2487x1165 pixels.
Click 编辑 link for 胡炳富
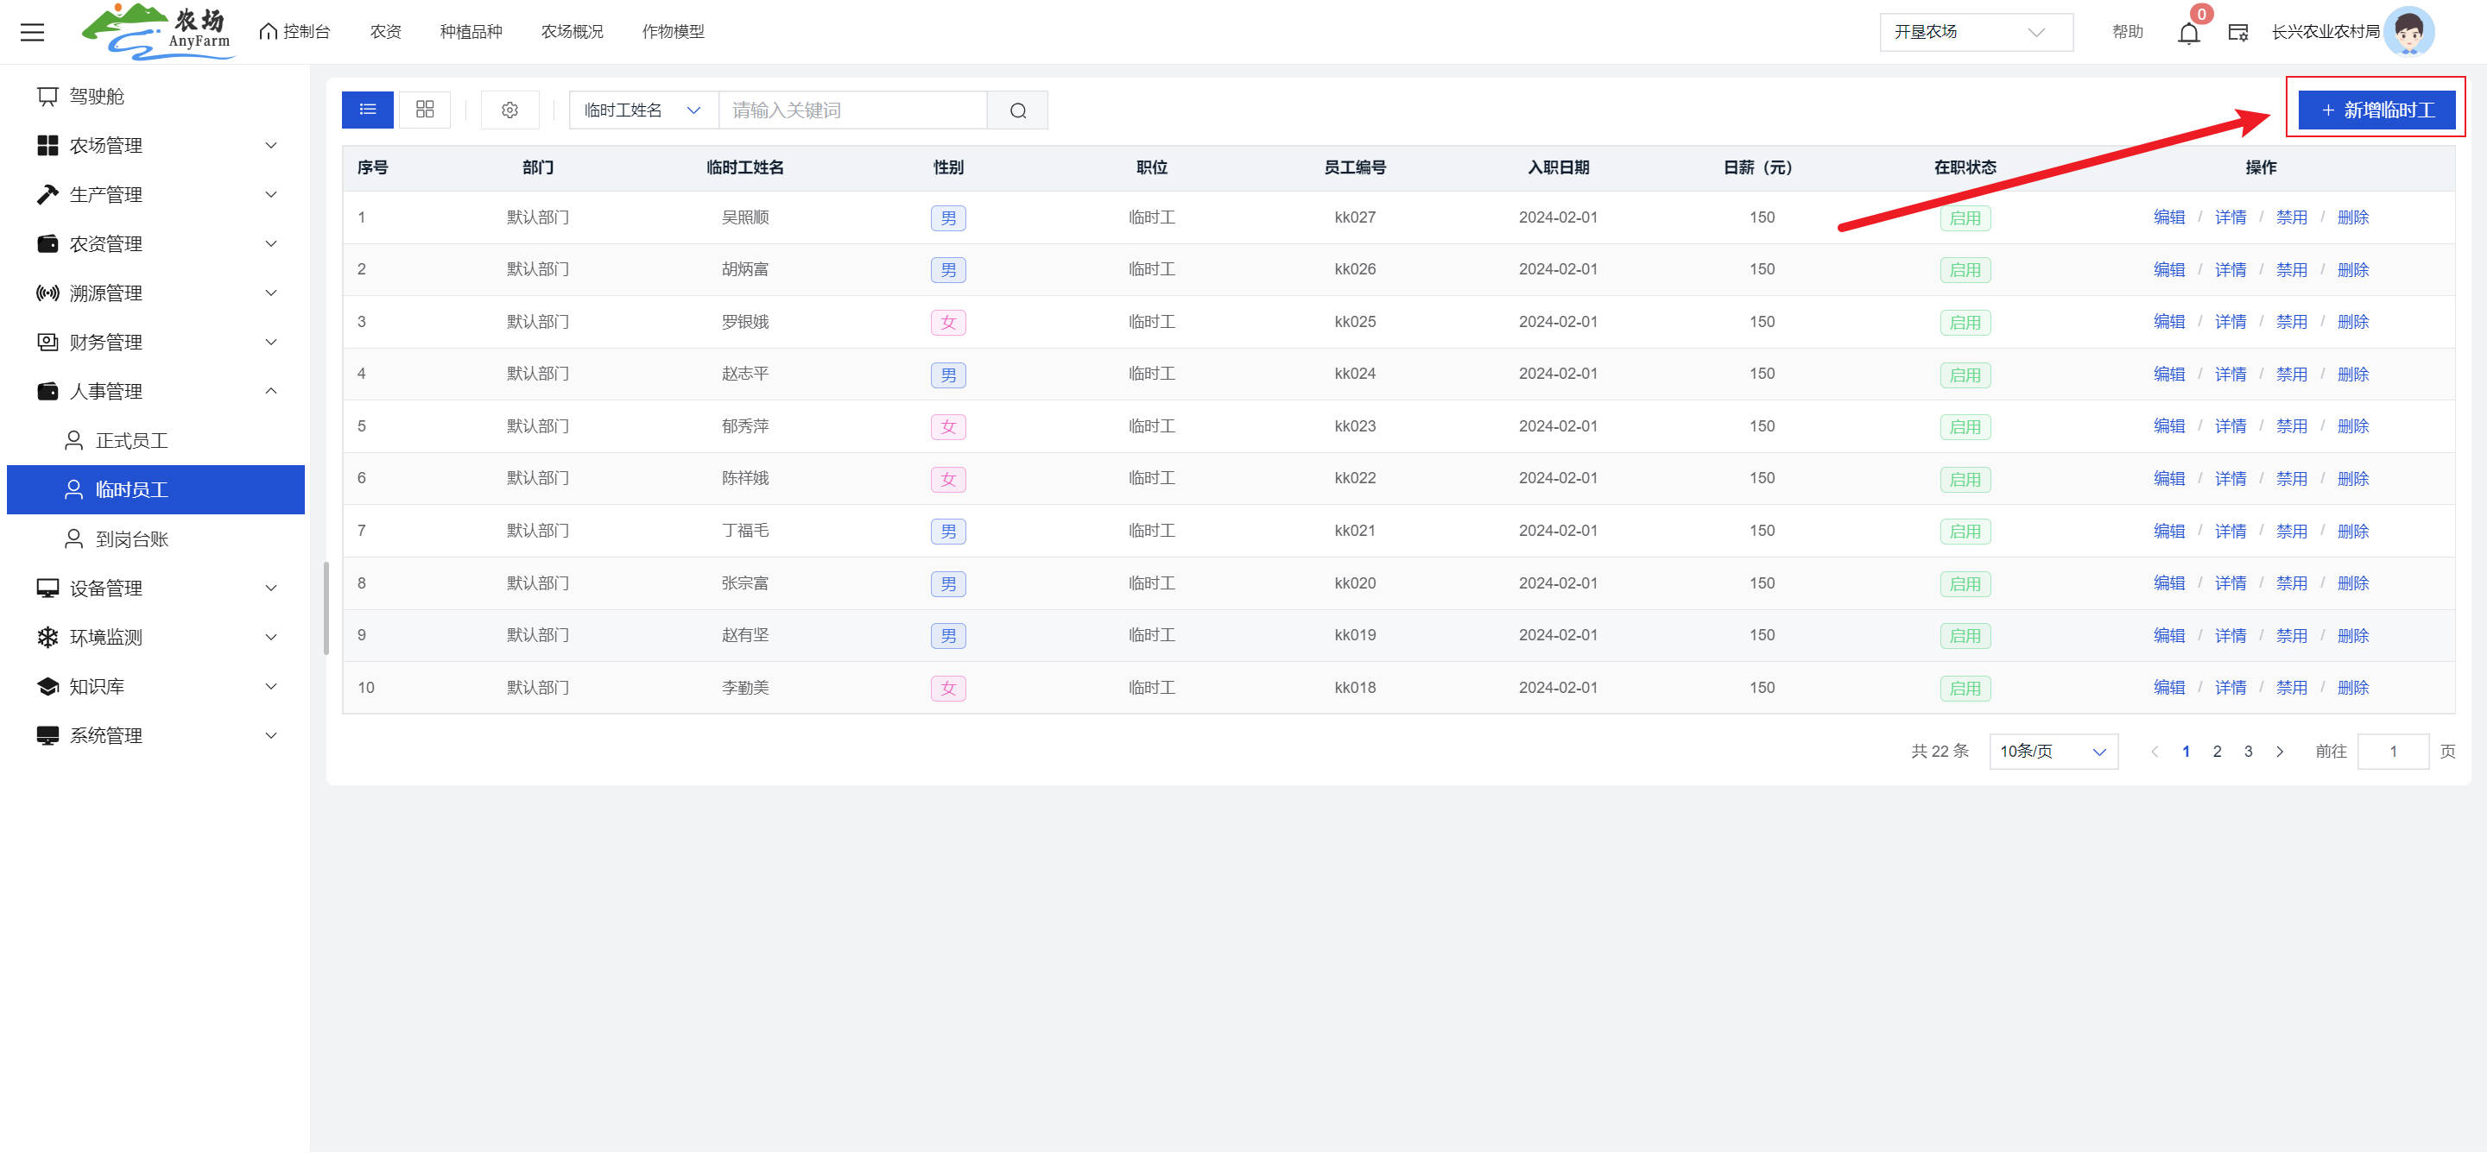2168,270
